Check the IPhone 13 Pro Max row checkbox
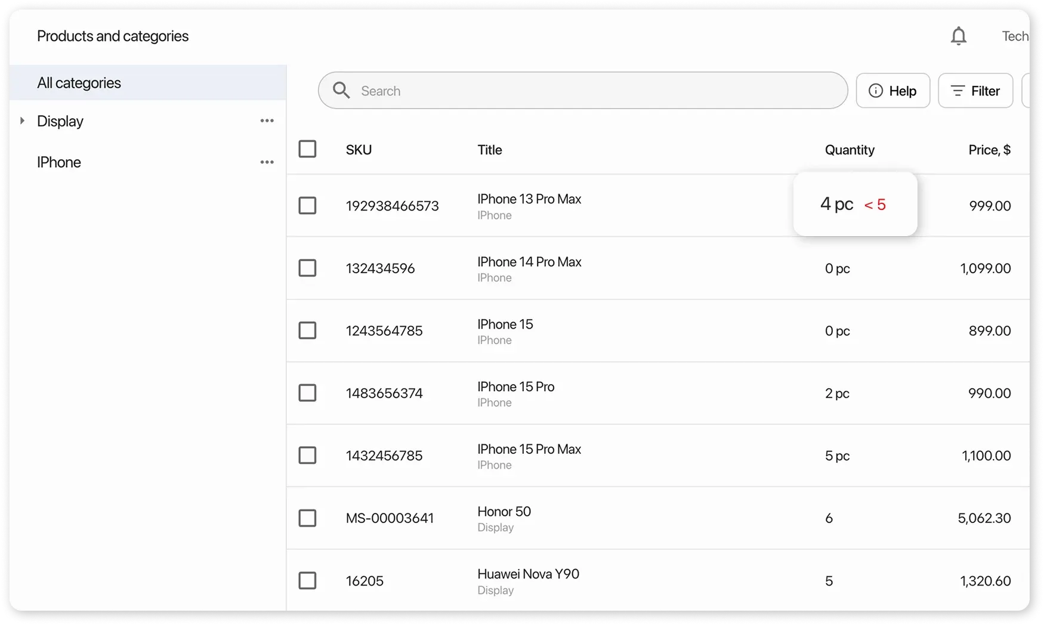This screenshot has width=1044, height=625. 307,205
